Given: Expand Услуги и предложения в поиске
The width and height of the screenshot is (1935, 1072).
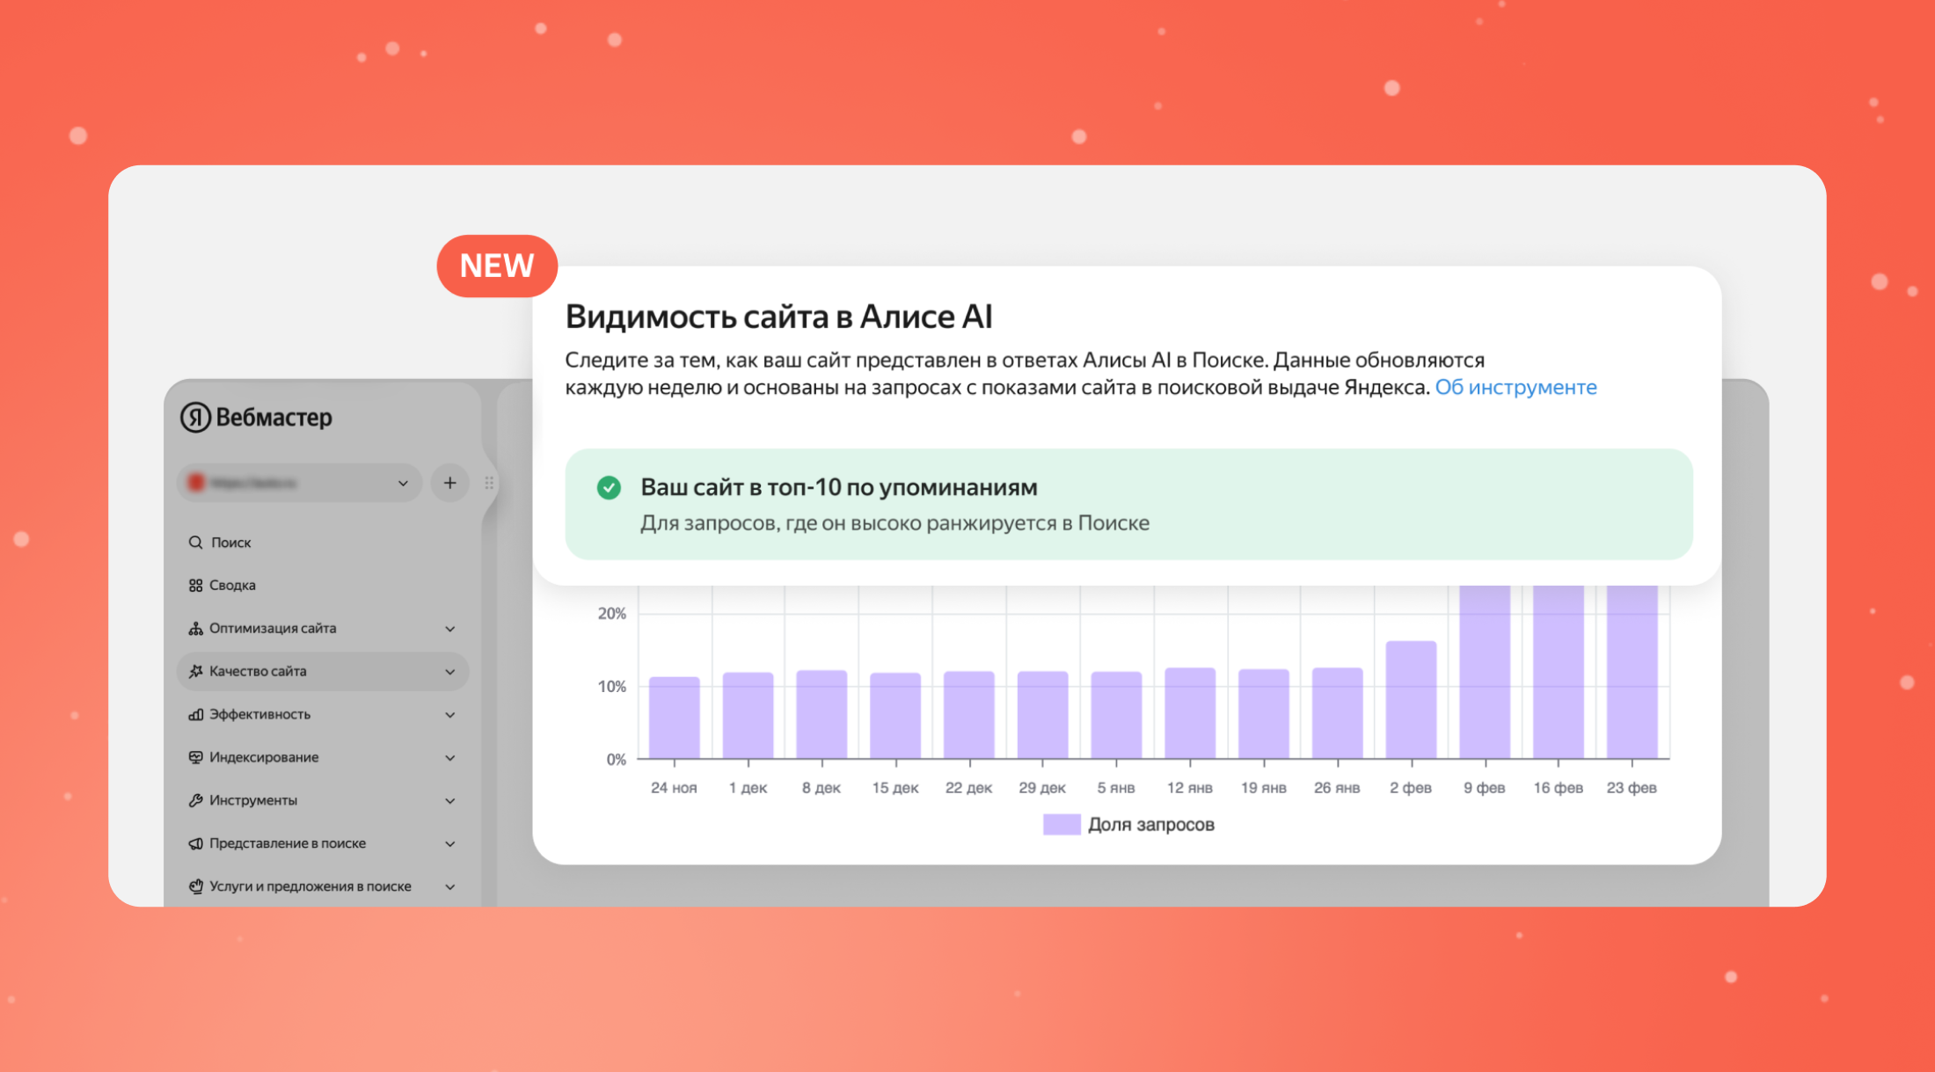Looking at the screenshot, I should 451,886.
